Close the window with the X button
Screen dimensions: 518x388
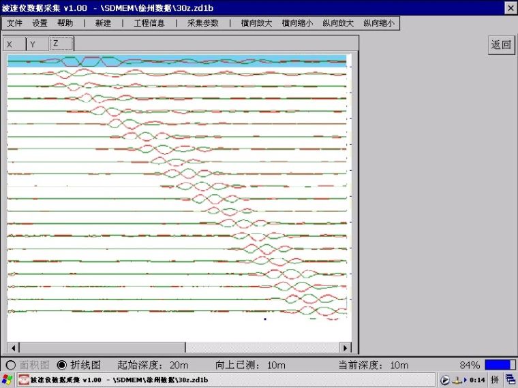tap(510, 7)
